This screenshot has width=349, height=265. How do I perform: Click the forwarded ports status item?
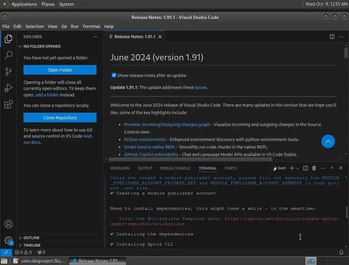[41, 252]
